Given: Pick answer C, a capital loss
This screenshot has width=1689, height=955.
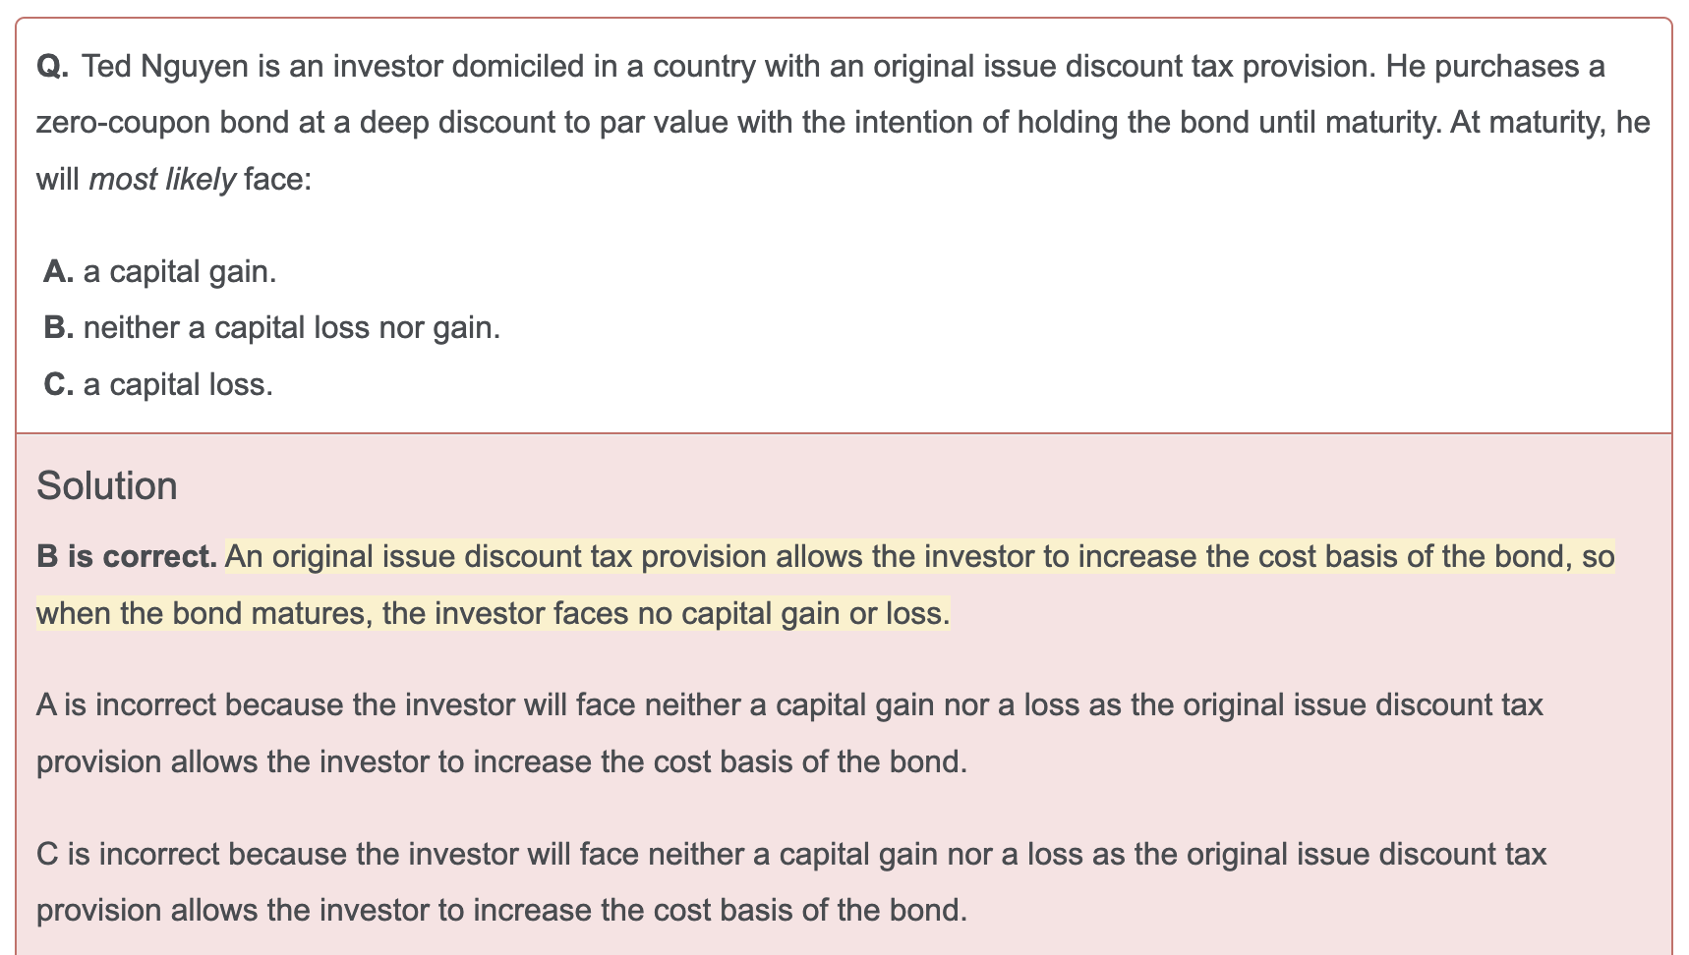Looking at the screenshot, I should click(158, 384).
